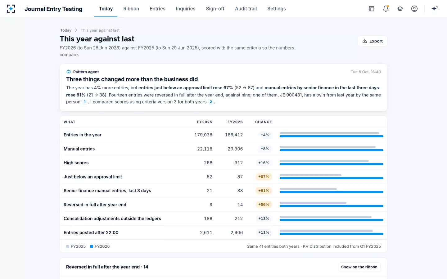Go to the Entries tab

click(x=157, y=9)
